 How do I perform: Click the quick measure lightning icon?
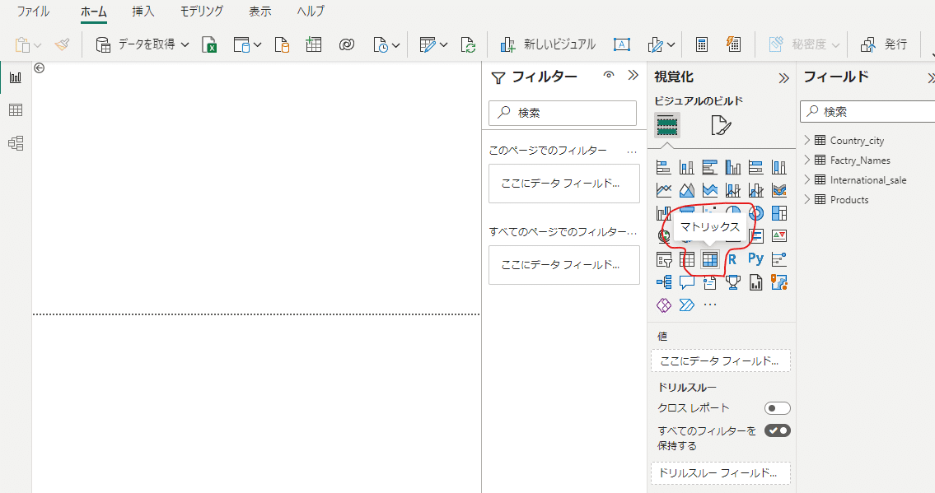pos(733,44)
